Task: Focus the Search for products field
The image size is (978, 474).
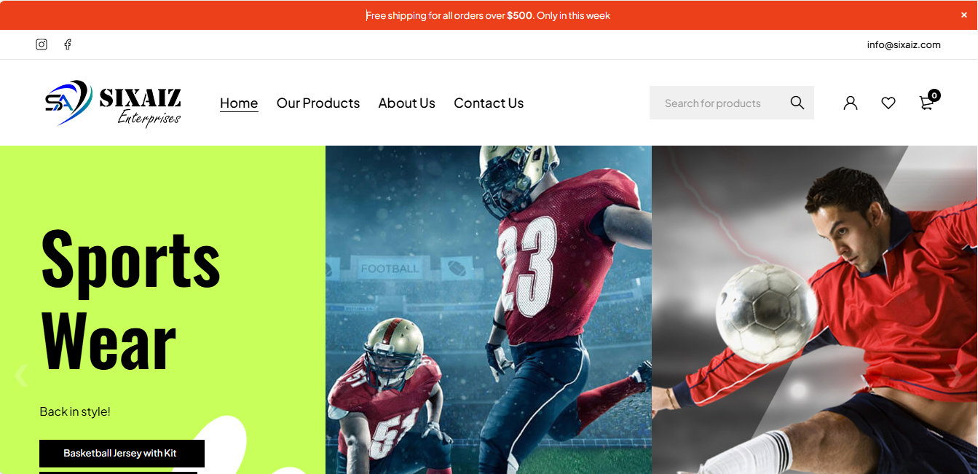Action: [718, 103]
